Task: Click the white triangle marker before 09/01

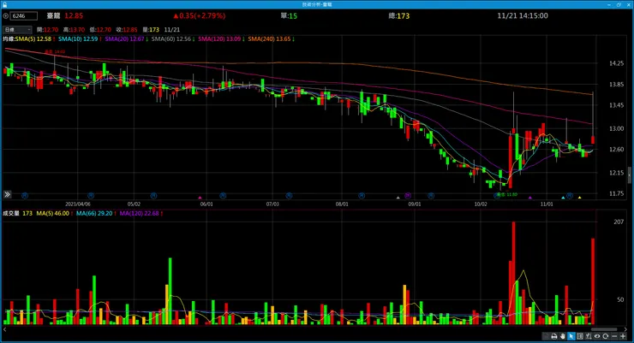Action: click(x=398, y=198)
